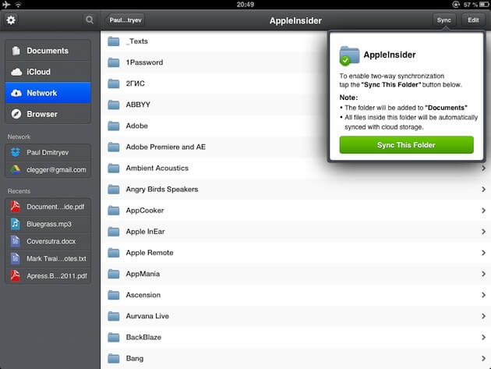The image size is (491, 369).
Task: Select the clegger@gmail.com account label
Action: tap(56, 169)
